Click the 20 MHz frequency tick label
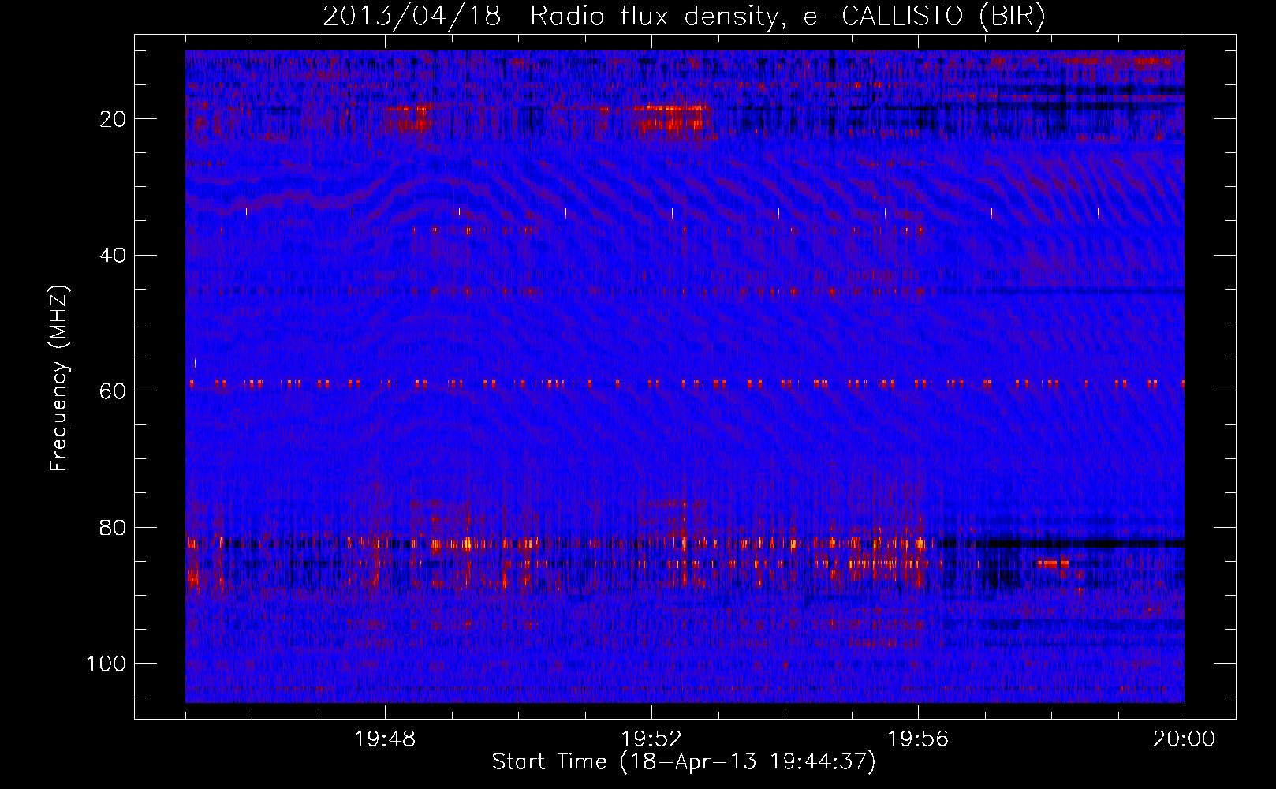This screenshot has height=789, width=1276. (114, 119)
